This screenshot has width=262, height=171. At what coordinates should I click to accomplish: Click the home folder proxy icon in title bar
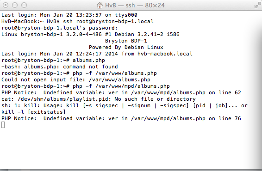pos(100,5)
